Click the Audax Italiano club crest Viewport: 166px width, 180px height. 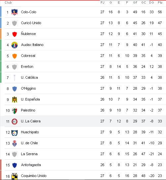coord(15,45)
